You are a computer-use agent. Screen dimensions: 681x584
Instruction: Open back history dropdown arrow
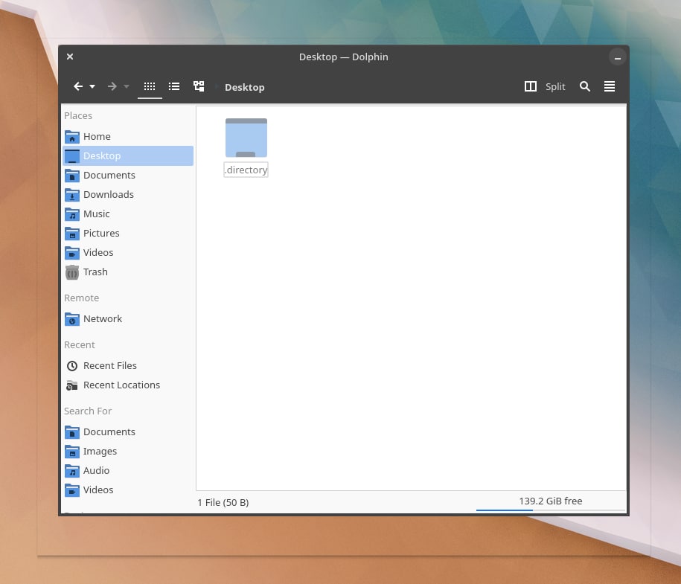[92, 86]
